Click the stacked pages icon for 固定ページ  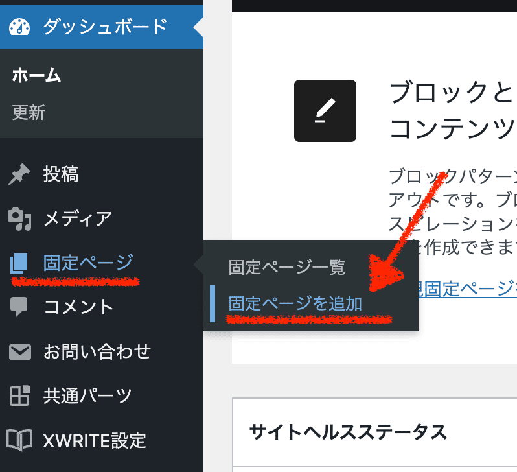coord(19,263)
